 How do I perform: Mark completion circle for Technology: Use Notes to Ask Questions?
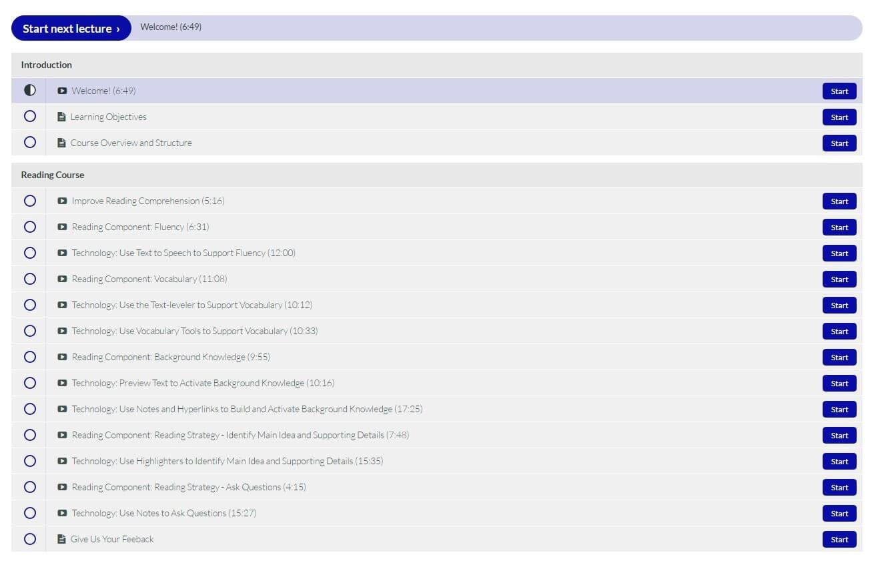click(x=30, y=513)
